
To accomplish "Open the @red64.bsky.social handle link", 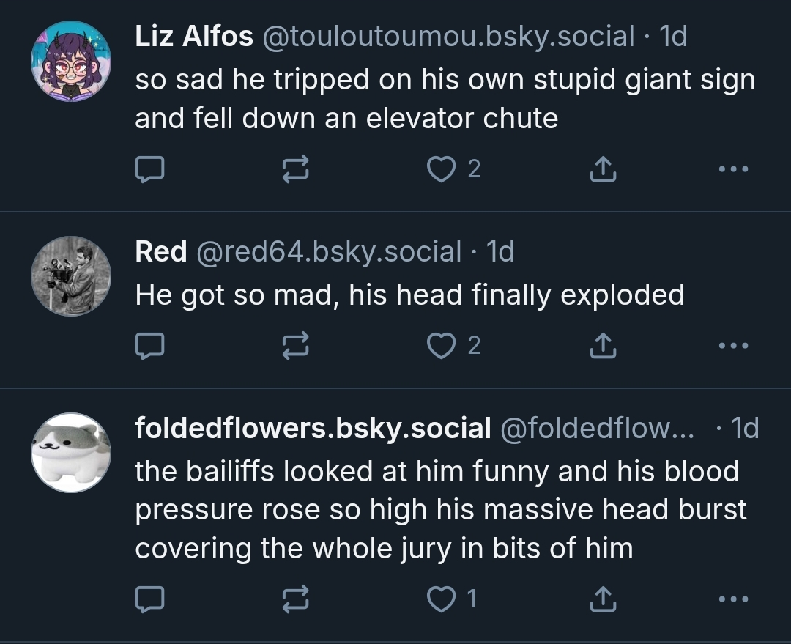I will pos(328,251).
